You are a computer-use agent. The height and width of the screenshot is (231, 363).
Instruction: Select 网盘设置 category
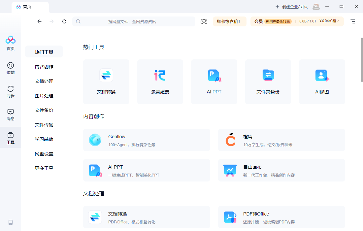44,154
